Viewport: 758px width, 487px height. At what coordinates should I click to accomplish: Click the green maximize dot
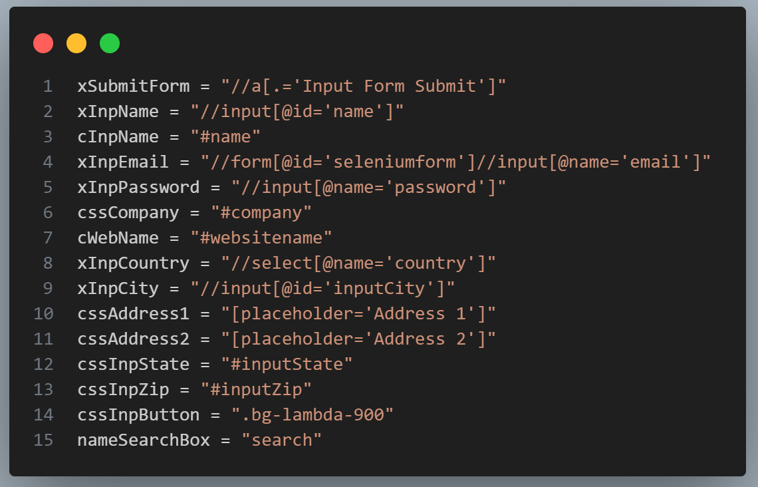(x=110, y=43)
